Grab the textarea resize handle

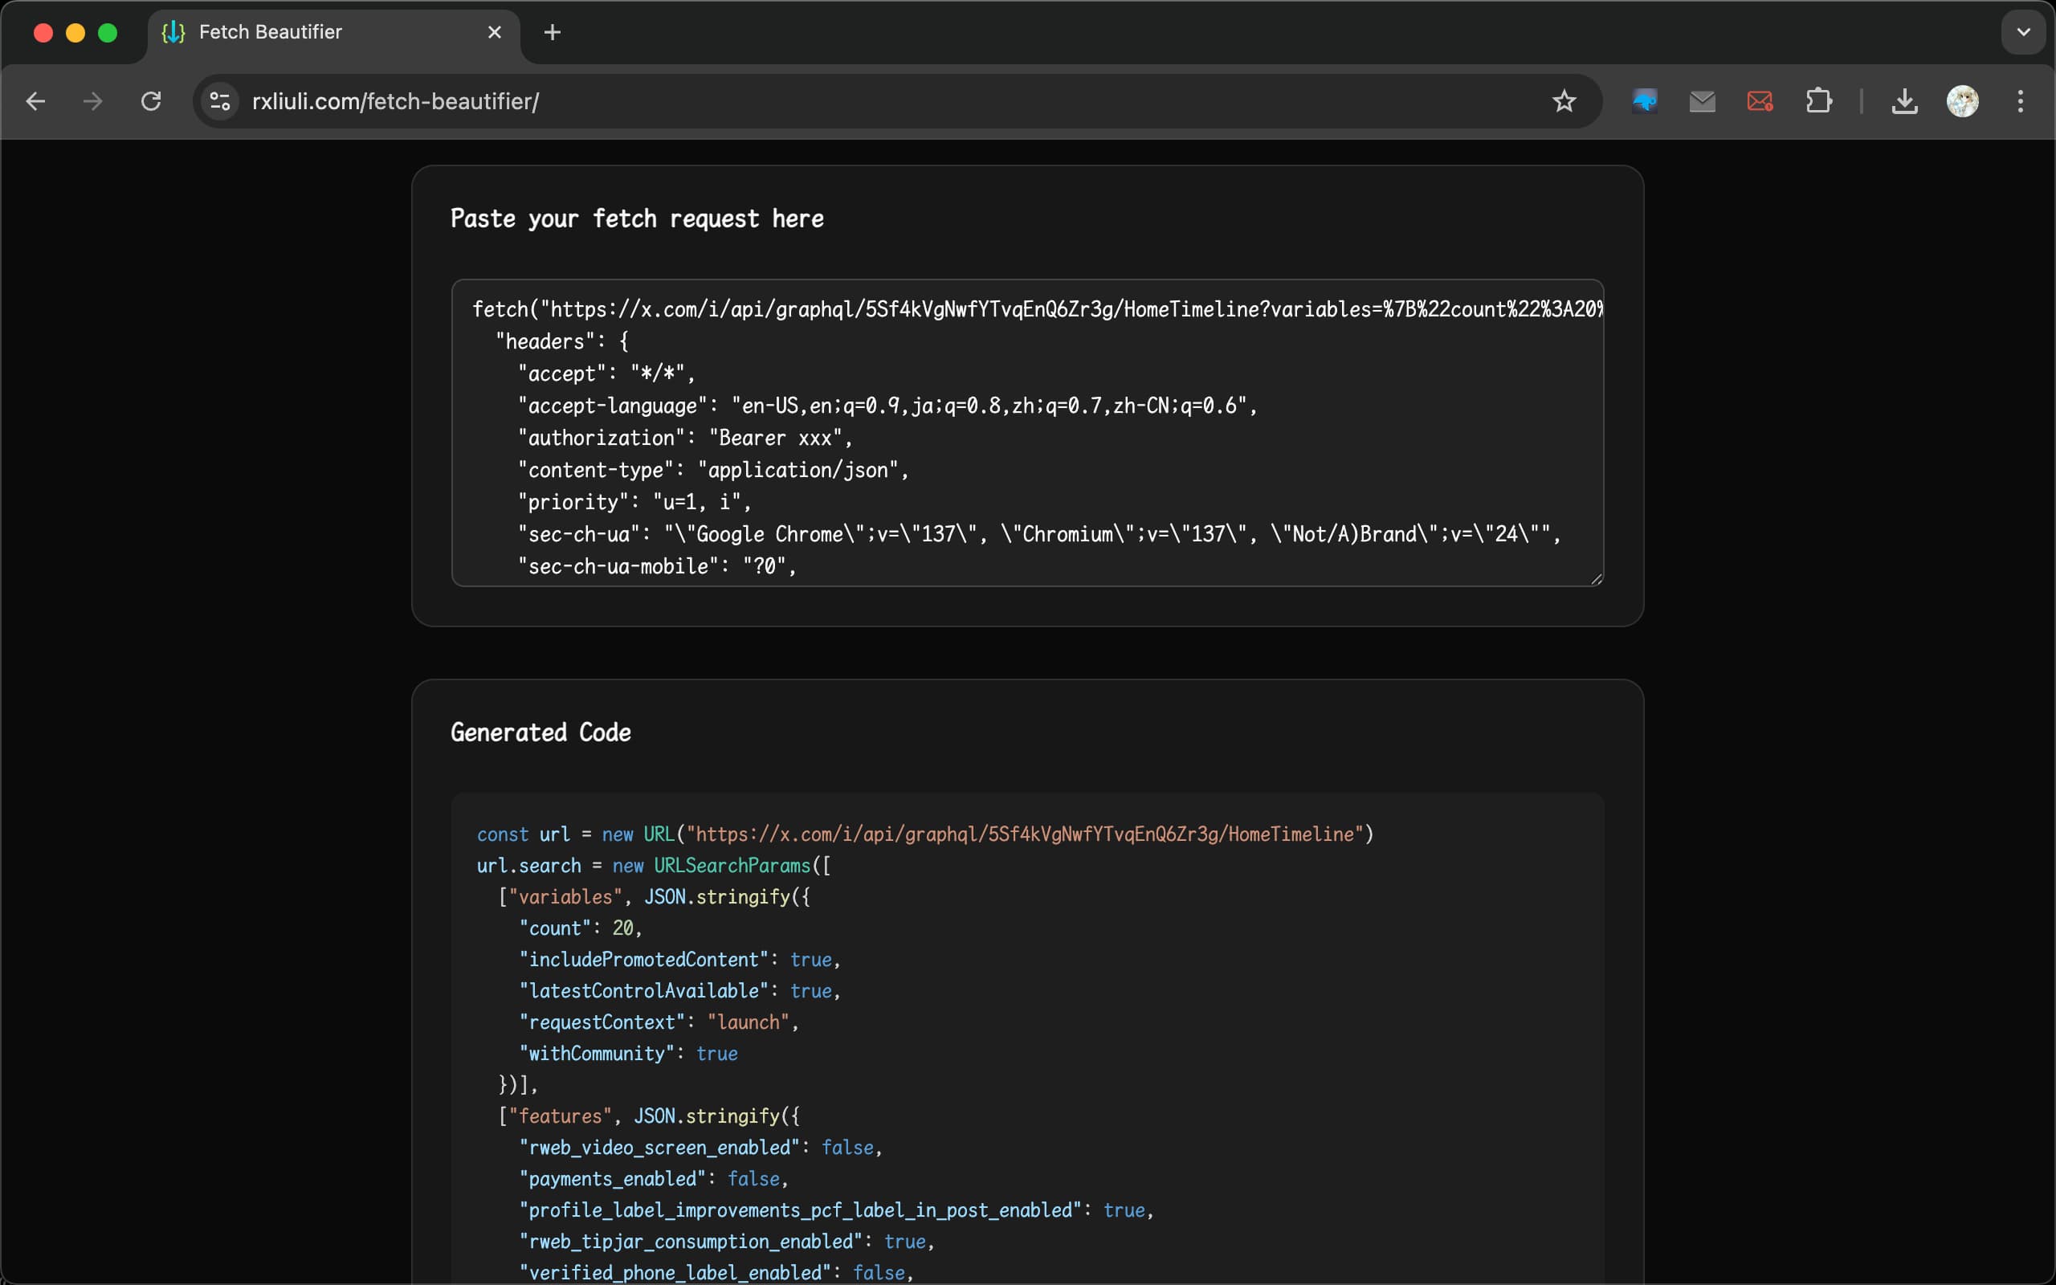(x=1596, y=579)
